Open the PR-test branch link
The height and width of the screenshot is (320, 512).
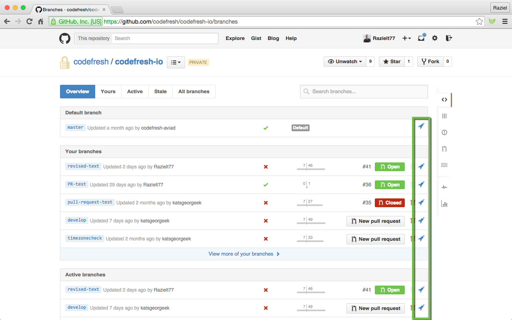coord(76,184)
